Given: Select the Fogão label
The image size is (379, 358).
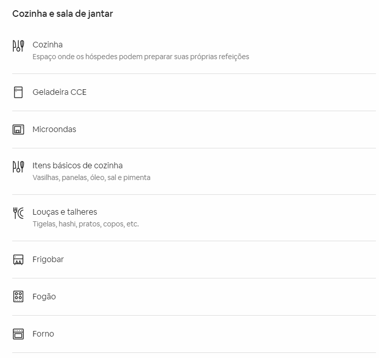Looking at the screenshot, I should 44,297.
